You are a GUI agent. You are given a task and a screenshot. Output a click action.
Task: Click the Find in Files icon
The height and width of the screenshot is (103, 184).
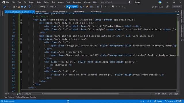pos(87,7)
